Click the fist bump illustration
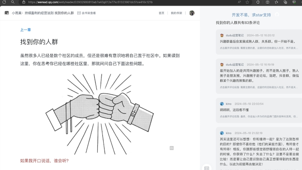 click(99, 114)
